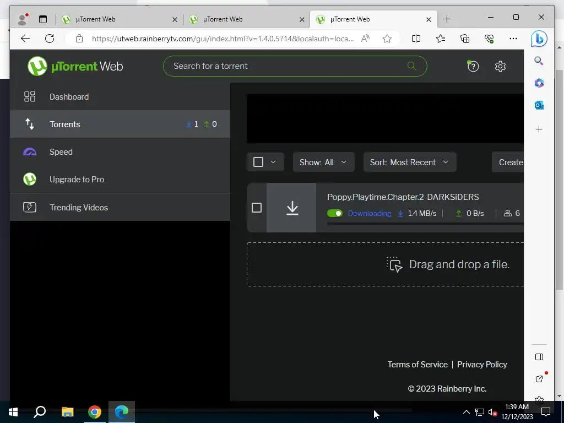Expand the select-all checkbox dropdown arrow
The image size is (564, 423).
point(273,162)
